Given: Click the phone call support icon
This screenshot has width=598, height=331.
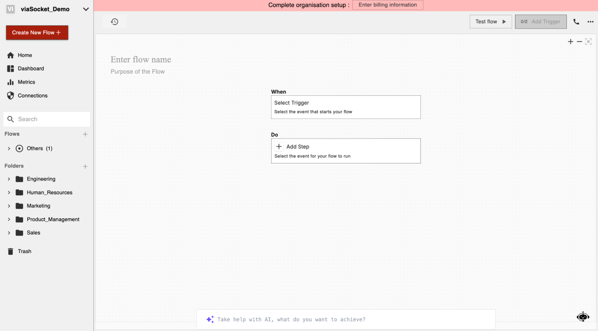Looking at the screenshot, I should (576, 22).
